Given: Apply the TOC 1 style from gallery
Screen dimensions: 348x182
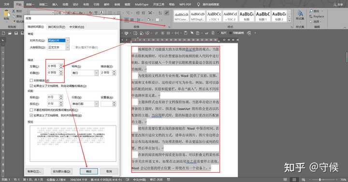Looking at the screenshot, I should [214, 16].
